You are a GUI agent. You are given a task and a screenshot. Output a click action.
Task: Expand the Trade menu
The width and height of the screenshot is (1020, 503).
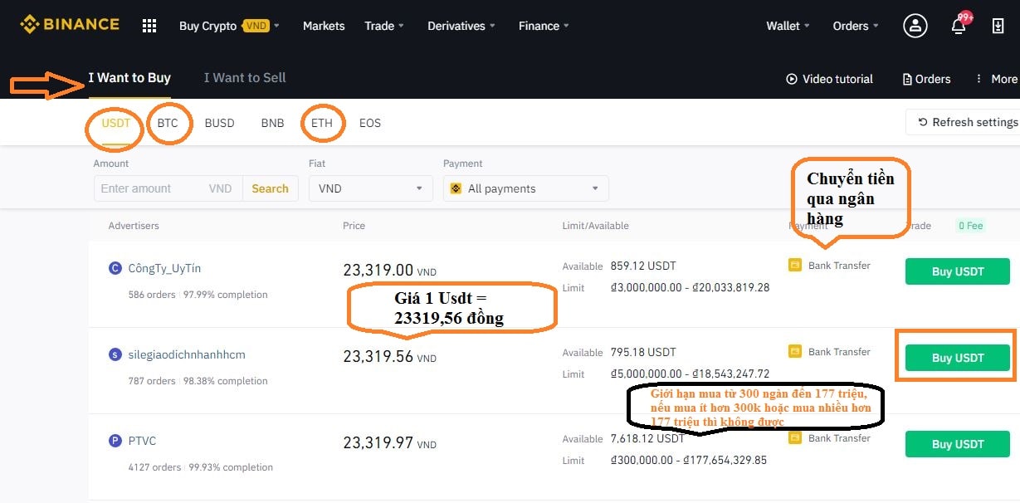pyautogui.click(x=384, y=26)
